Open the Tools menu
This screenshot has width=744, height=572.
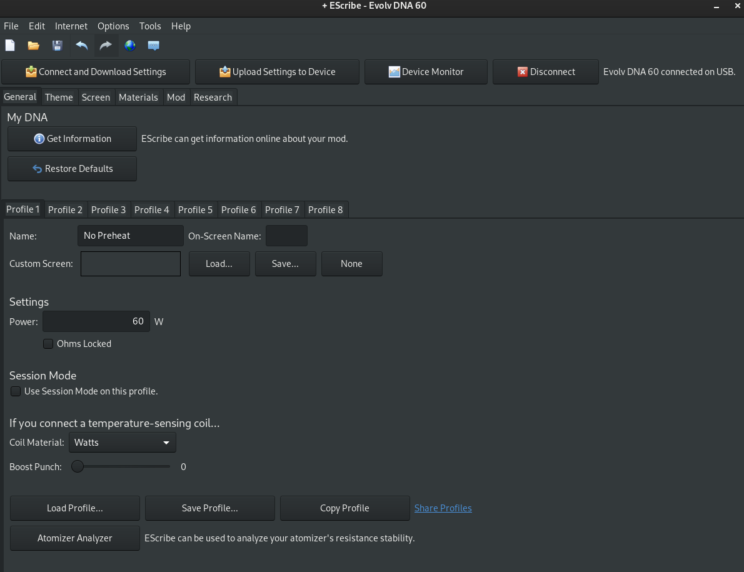pyautogui.click(x=150, y=26)
